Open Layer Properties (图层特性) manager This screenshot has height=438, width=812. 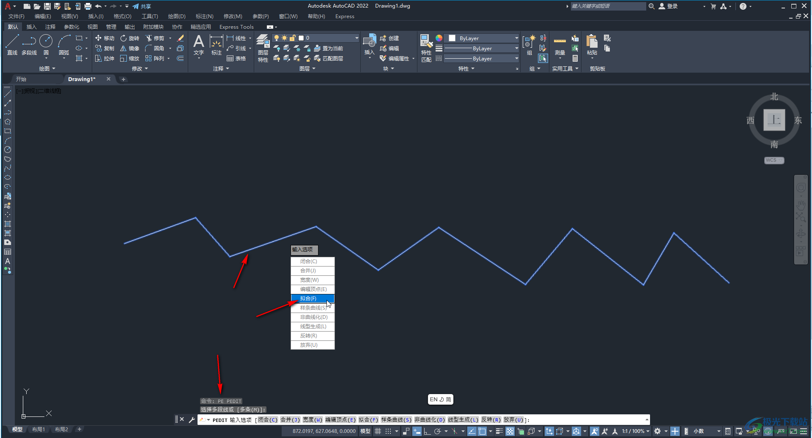point(263,48)
